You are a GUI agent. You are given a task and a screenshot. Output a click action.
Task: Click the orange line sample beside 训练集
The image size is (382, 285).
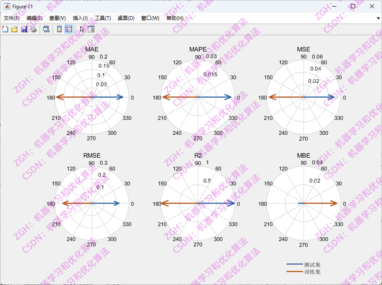pos(295,271)
